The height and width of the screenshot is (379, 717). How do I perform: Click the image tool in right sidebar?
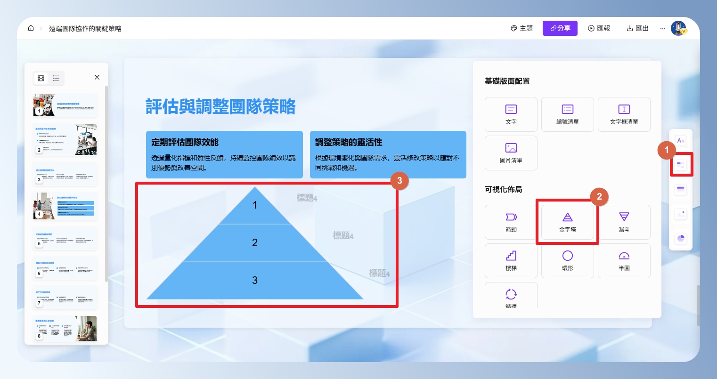tap(680, 214)
